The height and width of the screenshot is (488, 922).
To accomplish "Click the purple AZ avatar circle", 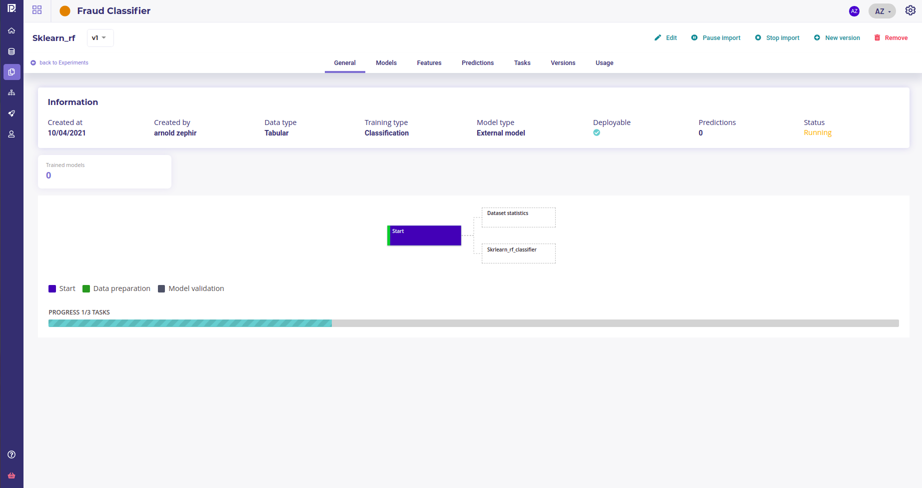I will 854,11.
